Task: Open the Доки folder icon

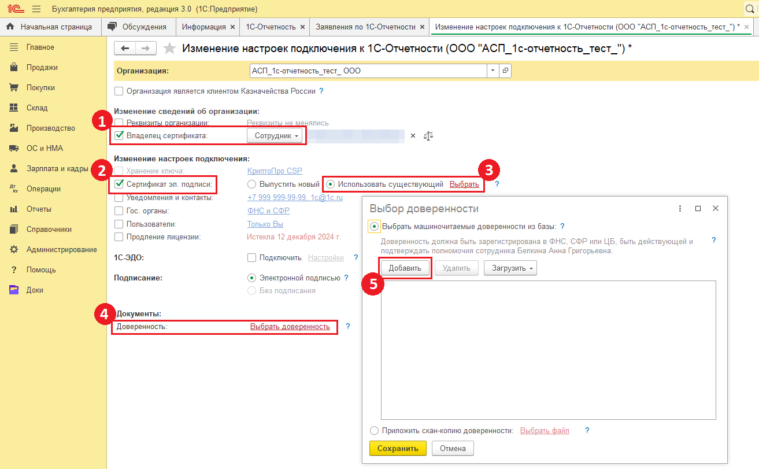Action: 14,290
